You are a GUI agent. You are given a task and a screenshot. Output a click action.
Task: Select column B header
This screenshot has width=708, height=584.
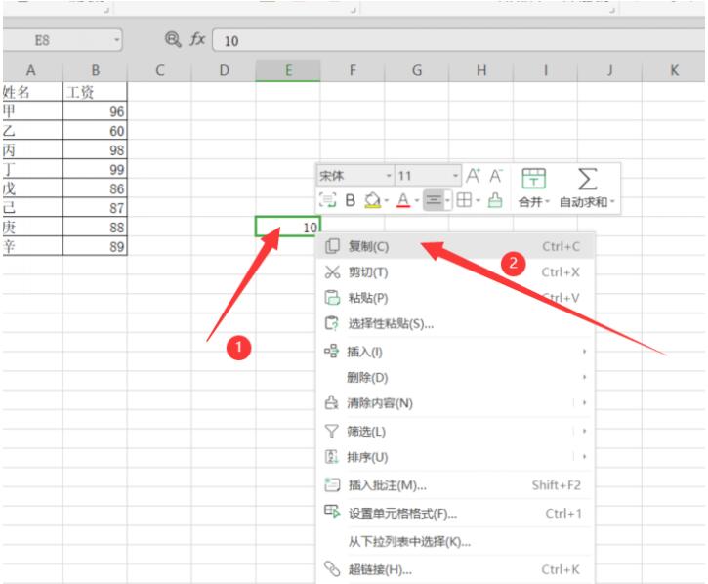[x=96, y=70]
